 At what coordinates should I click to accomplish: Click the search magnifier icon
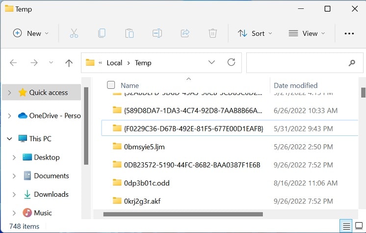[x=352, y=63]
